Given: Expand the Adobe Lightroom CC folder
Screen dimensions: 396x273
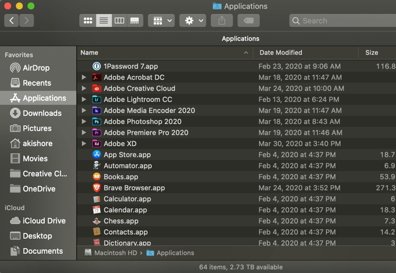Looking at the screenshot, I should [84, 100].
